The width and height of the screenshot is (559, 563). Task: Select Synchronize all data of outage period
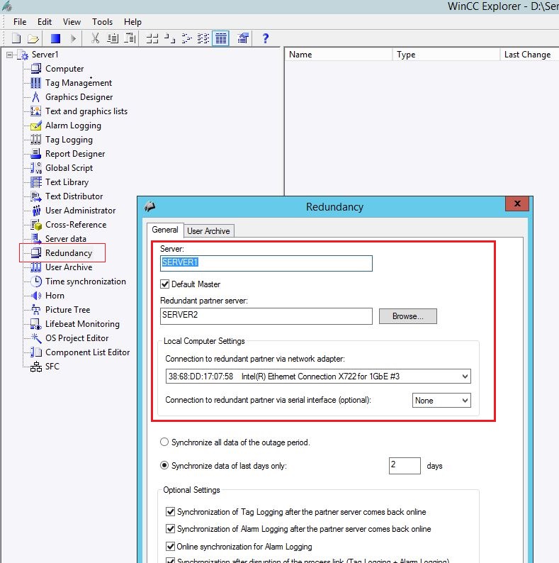[164, 442]
